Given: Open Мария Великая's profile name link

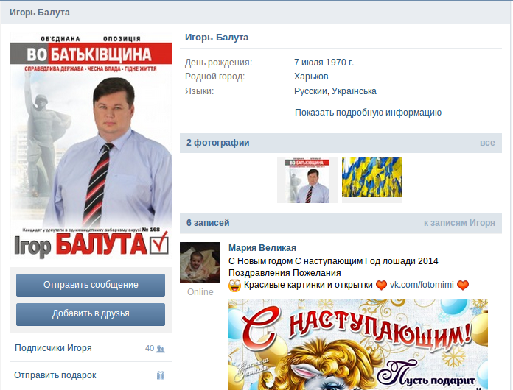Looking at the screenshot, I should click(x=262, y=248).
